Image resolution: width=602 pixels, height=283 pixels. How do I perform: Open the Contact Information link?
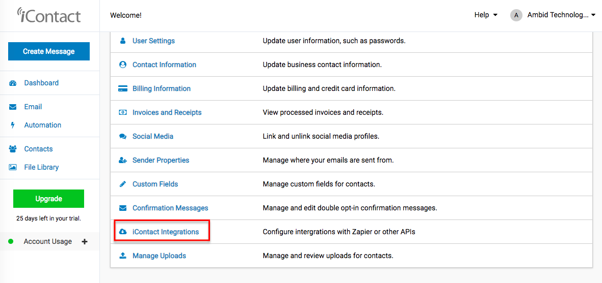[164, 65]
